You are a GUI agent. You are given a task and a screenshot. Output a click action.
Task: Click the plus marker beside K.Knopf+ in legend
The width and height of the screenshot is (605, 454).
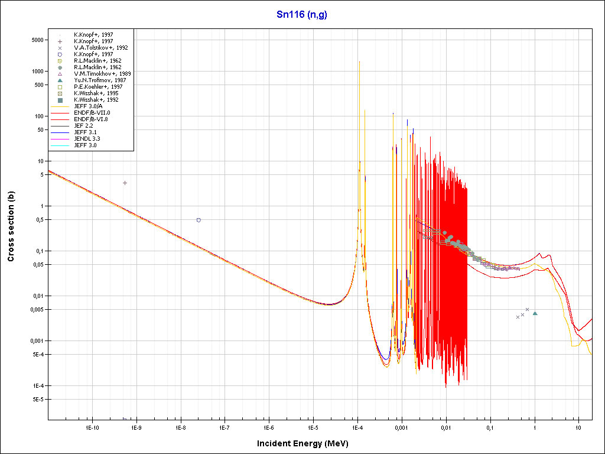(60, 41)
